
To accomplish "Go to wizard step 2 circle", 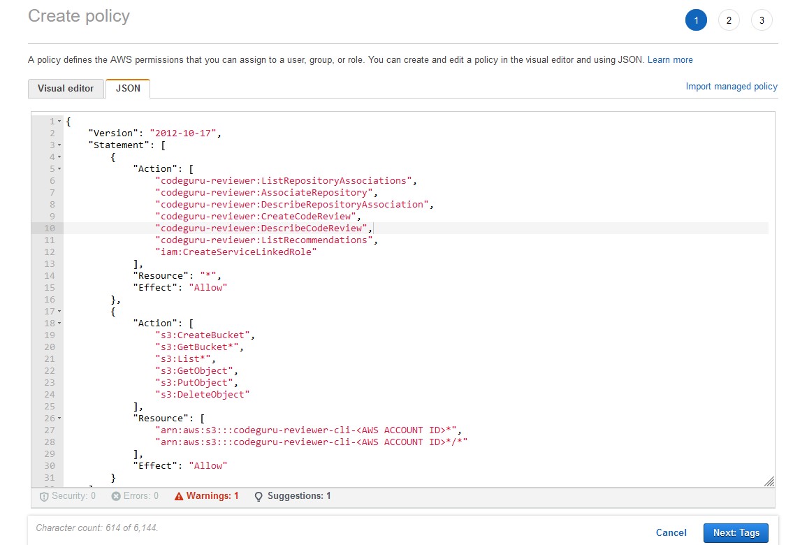I will pos(729,20).
